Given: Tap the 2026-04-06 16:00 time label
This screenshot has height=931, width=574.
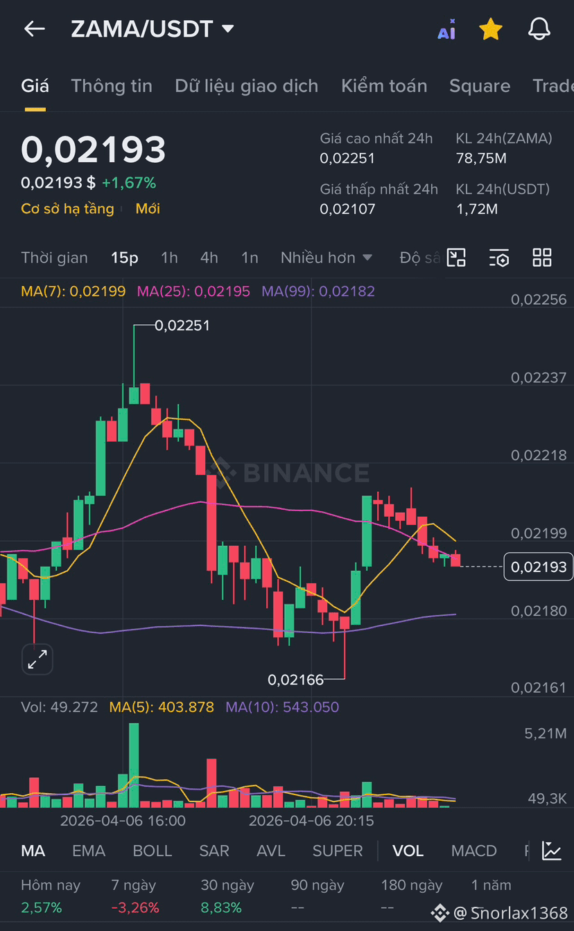Looking at the screenshot, I should tap(123, 821).
